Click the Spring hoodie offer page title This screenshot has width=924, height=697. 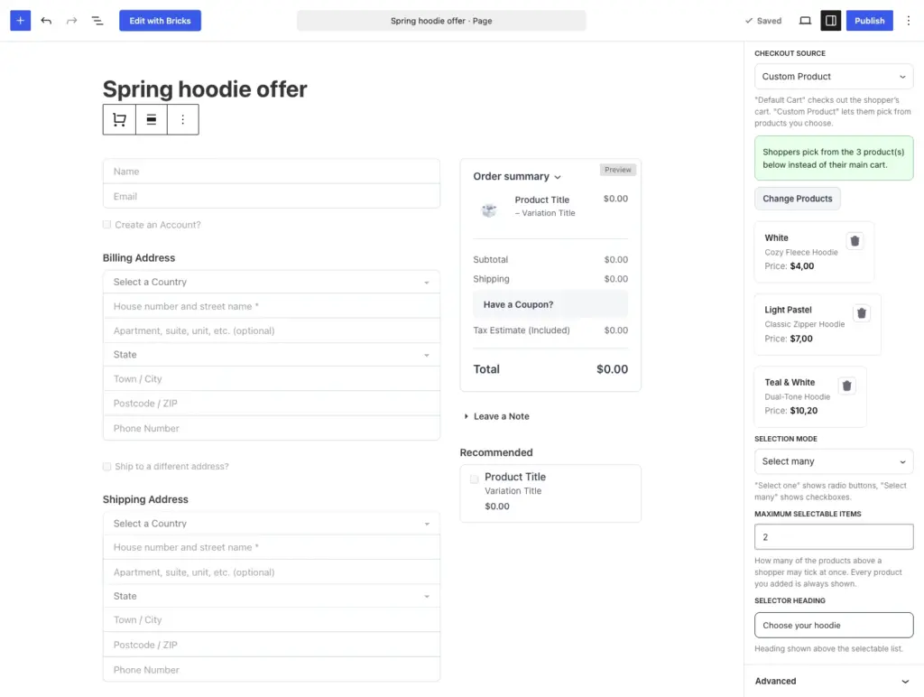205,89
